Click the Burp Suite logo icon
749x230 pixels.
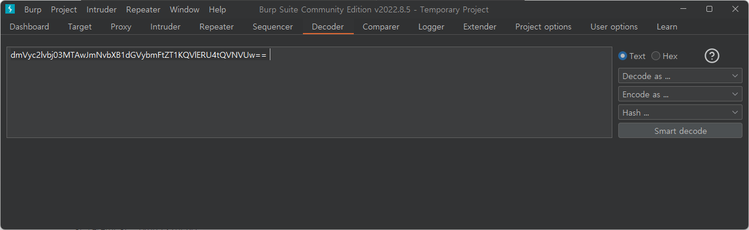click(x=10, y=9)
